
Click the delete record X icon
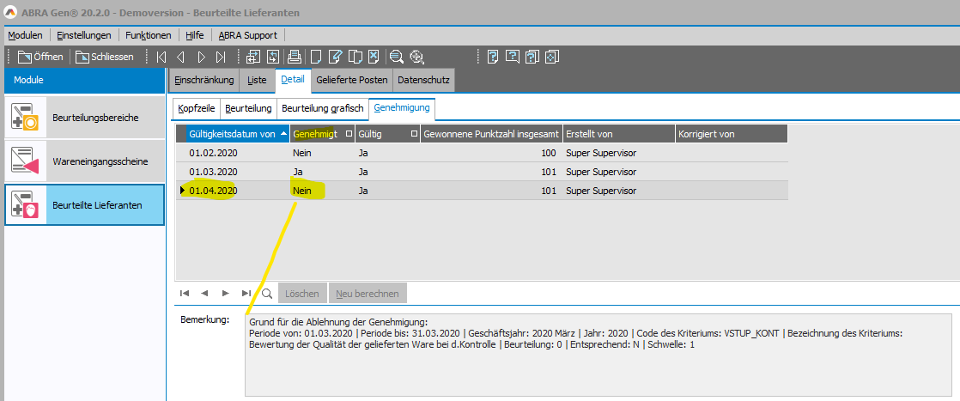coord(374,58)
